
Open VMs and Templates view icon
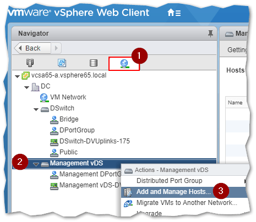62,63
